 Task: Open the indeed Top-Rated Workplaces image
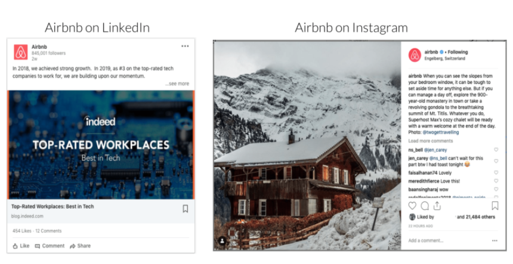[101, 145]
